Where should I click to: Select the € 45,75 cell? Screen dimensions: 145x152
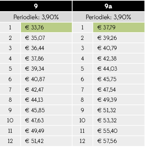(x=119, y=79)
